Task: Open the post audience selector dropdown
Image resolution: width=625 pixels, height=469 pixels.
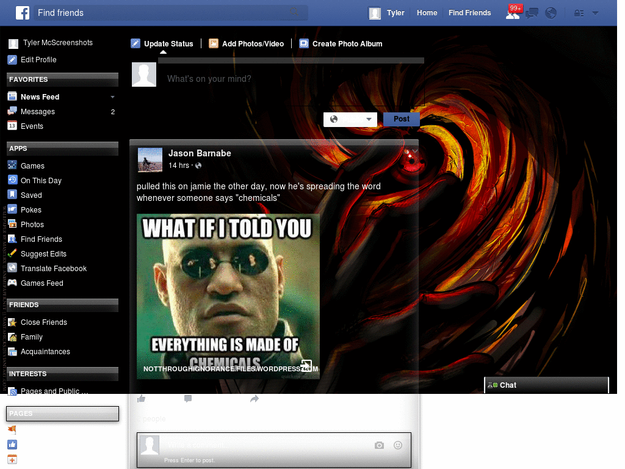Action: pyautogui.click(x=350, y=119)
